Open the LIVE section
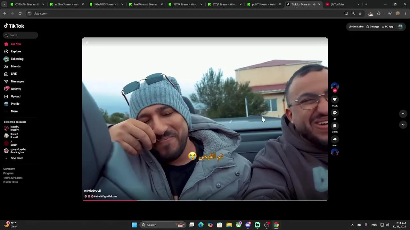This screenshot has width=410, height=230. pos(10,74)
